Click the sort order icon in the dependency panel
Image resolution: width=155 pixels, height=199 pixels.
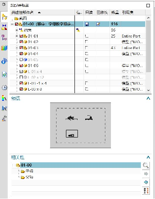pos(146,190)
